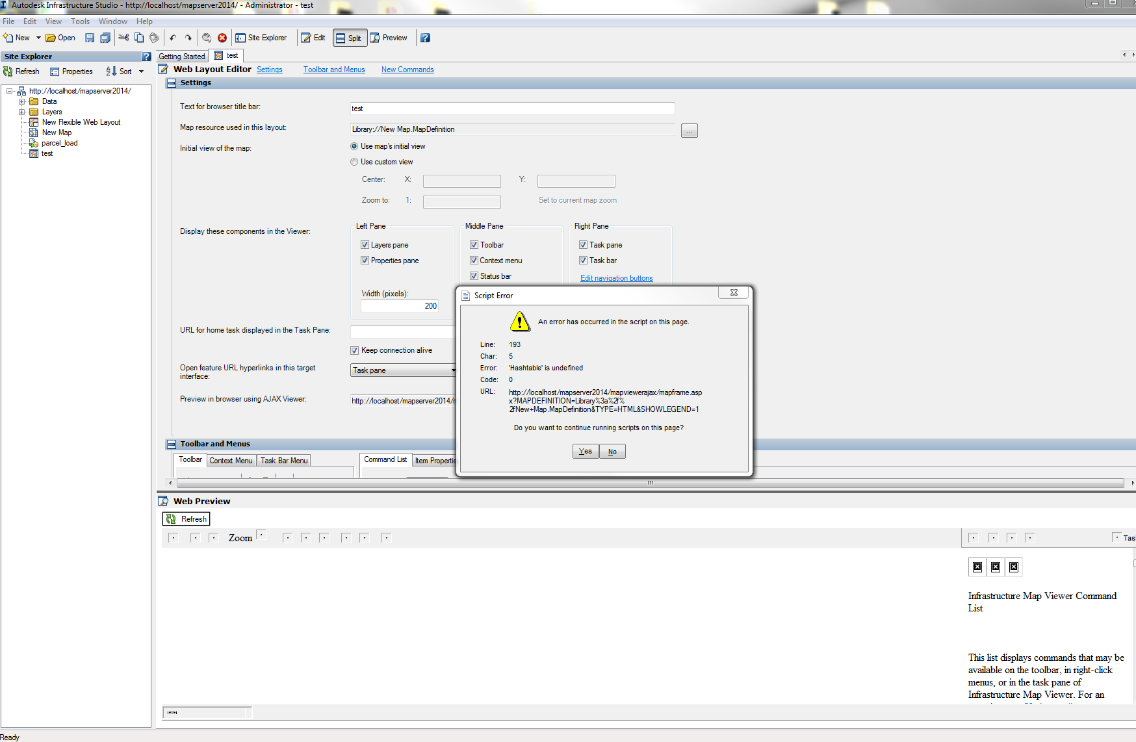This screenshot has width=1136, height=742.
Task: Click the Save disk icon
Action: pos(90,38)
